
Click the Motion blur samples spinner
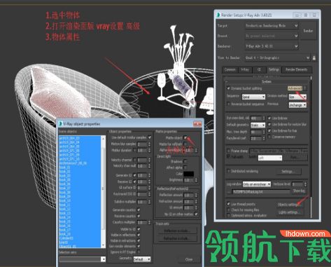point(149,144)
